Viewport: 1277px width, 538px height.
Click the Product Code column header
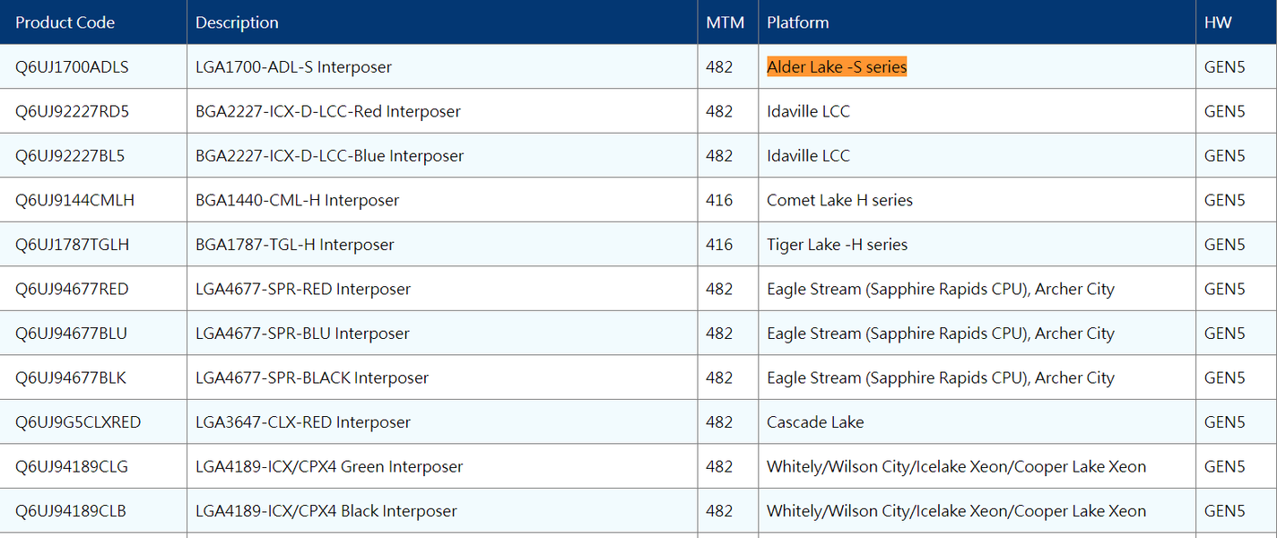point(65,22)
